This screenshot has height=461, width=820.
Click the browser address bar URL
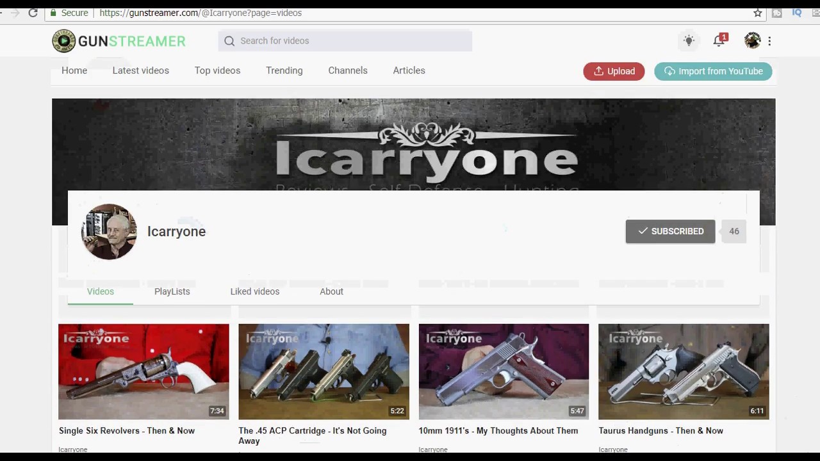[201, 13]
